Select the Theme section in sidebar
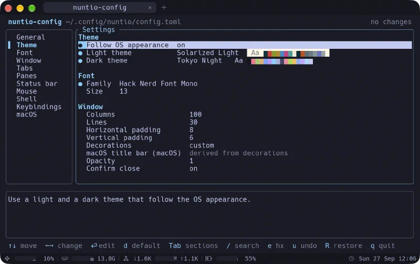This screenshot has width=420, height=264. (x=27, y=45)
